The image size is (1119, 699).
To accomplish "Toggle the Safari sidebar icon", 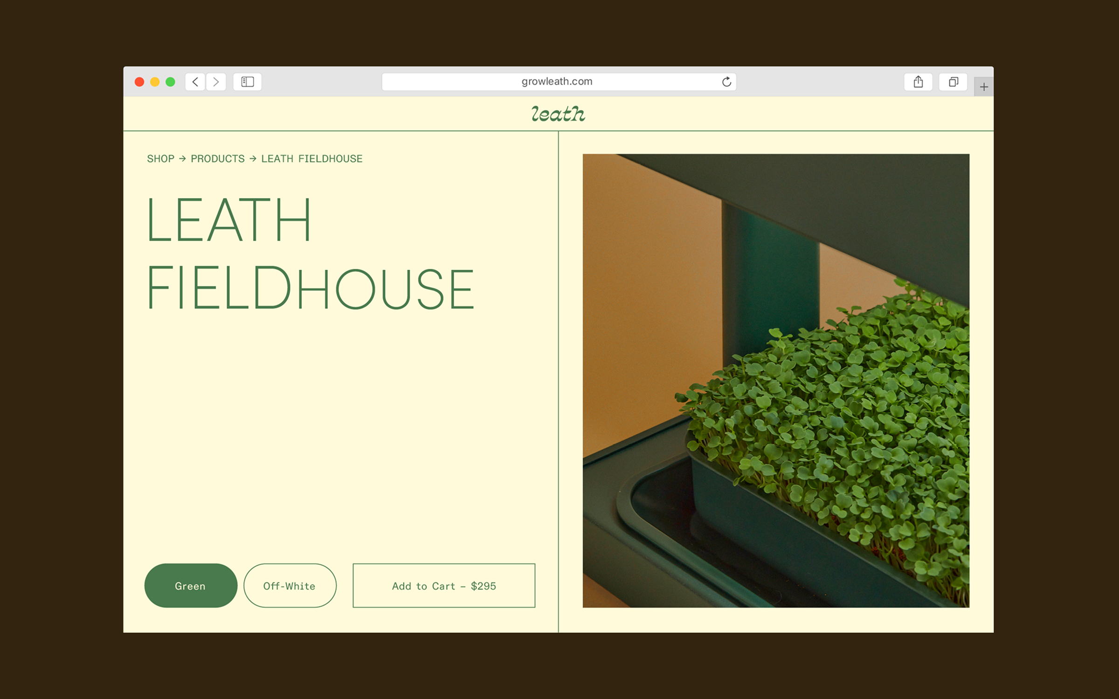I will (x=247, y=82).
